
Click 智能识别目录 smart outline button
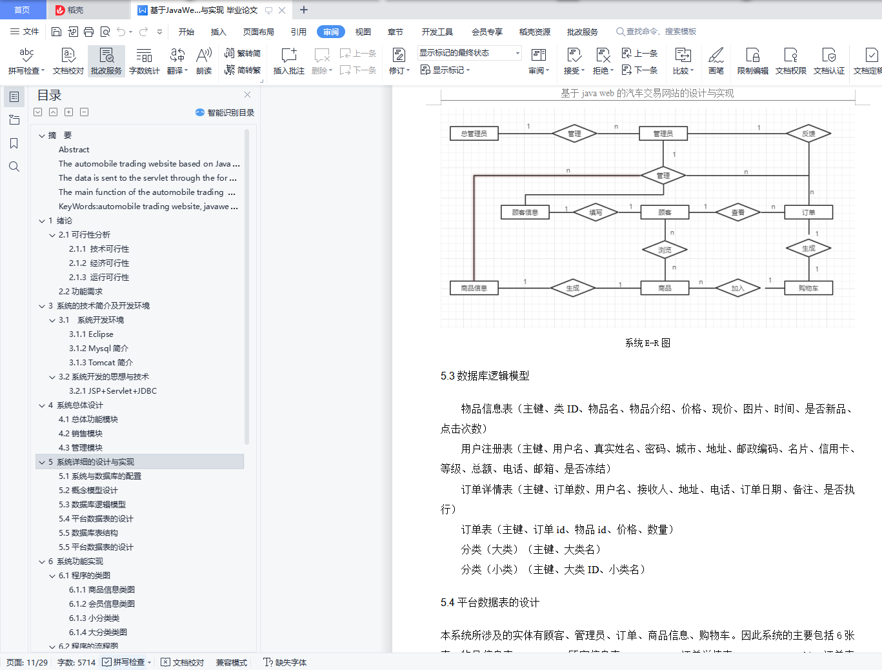pyautogui.click(x=225, y=112)
